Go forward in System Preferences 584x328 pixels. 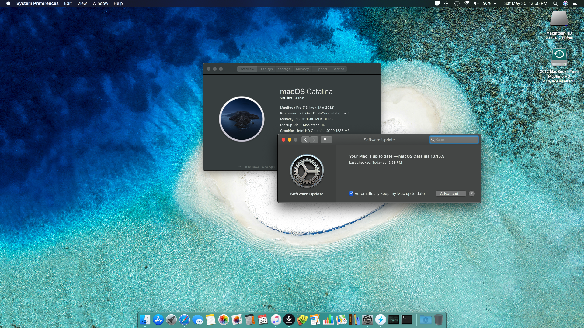(314, 140)
